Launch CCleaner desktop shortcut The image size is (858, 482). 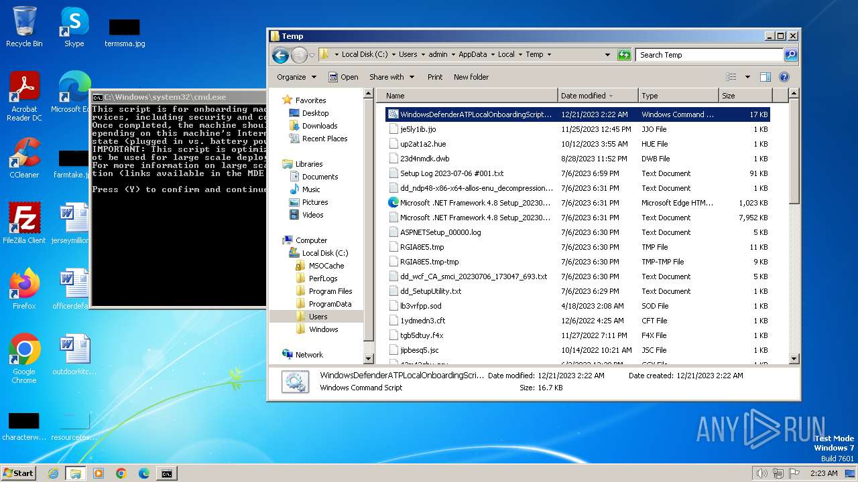click(24, 158)
